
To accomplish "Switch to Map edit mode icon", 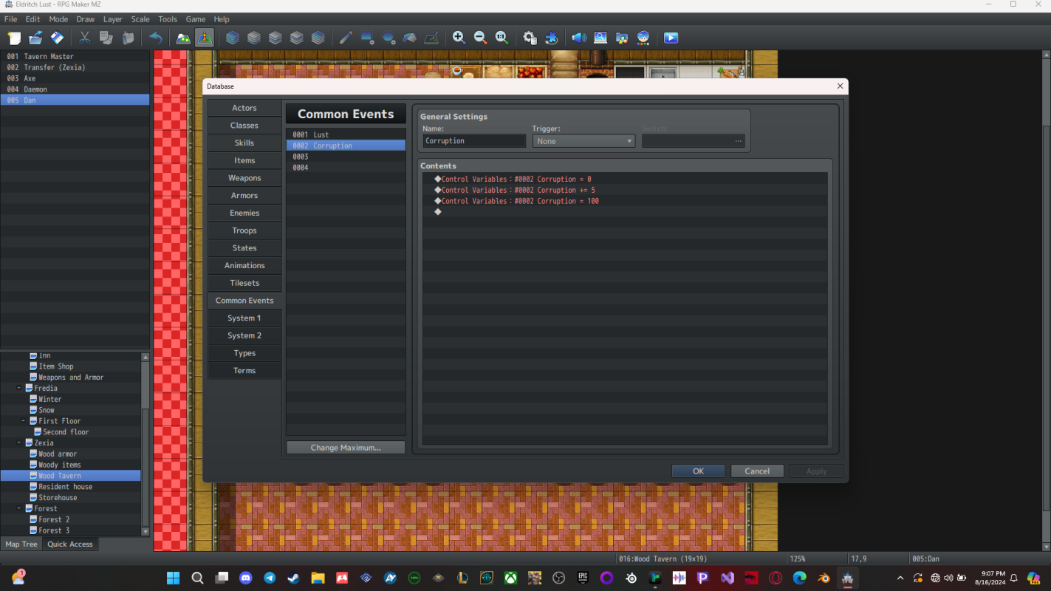I will [183, 38].
